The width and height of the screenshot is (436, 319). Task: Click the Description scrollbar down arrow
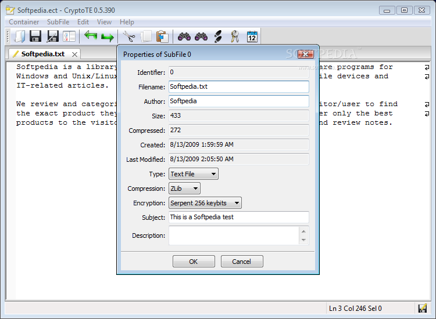tap(303, 240)
